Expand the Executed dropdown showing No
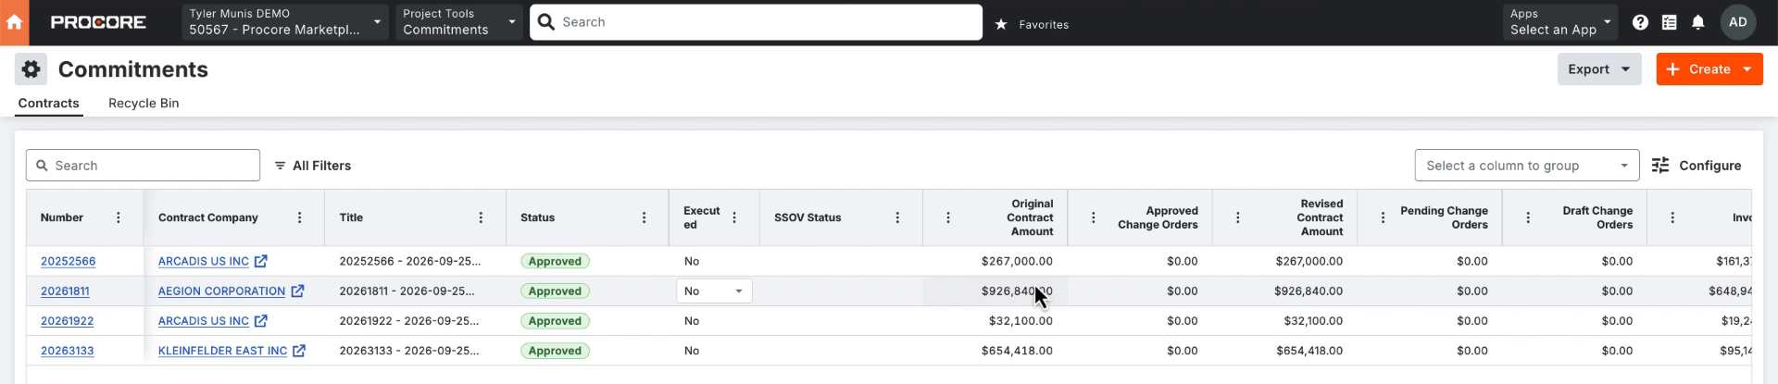Viewport: 1778px width, 384px height. click(714, 291)
